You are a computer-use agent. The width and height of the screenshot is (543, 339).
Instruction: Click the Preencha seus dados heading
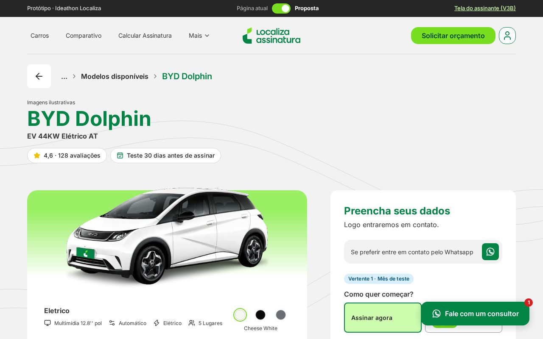[397, 211]
